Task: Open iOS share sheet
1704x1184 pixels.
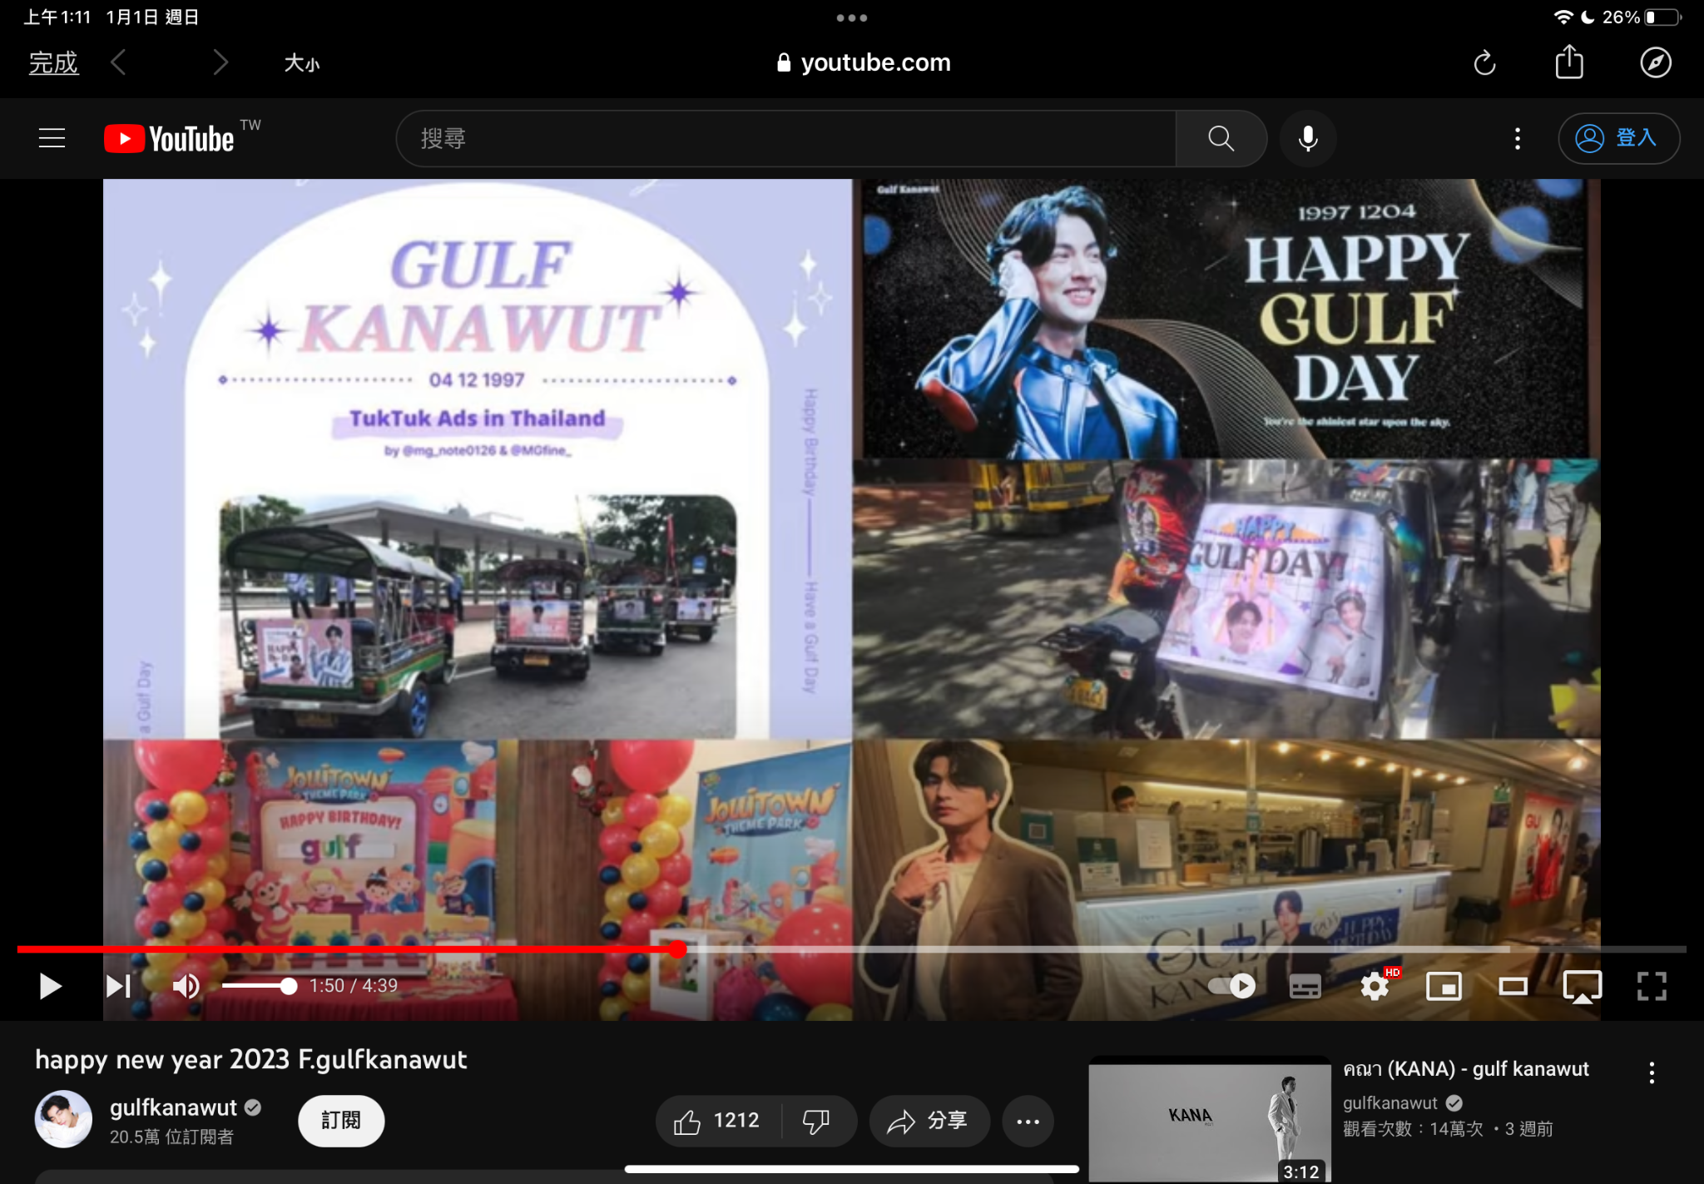Action: pos(1569,62)
